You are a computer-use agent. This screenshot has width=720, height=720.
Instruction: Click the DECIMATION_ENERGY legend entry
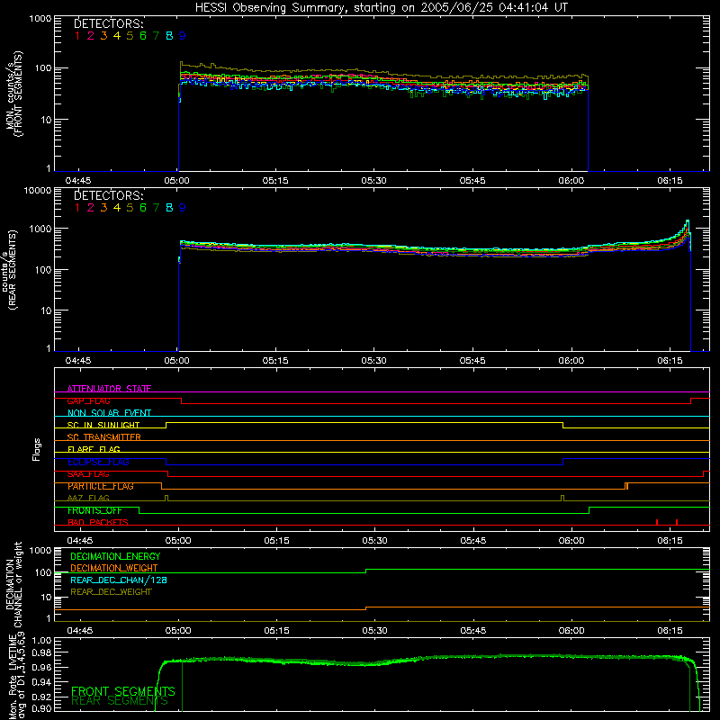(115, 556)
